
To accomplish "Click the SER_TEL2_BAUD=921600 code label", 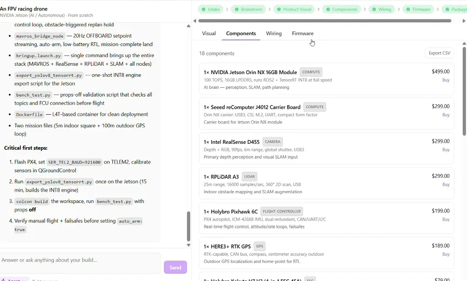I will click(x=74, y=162).
